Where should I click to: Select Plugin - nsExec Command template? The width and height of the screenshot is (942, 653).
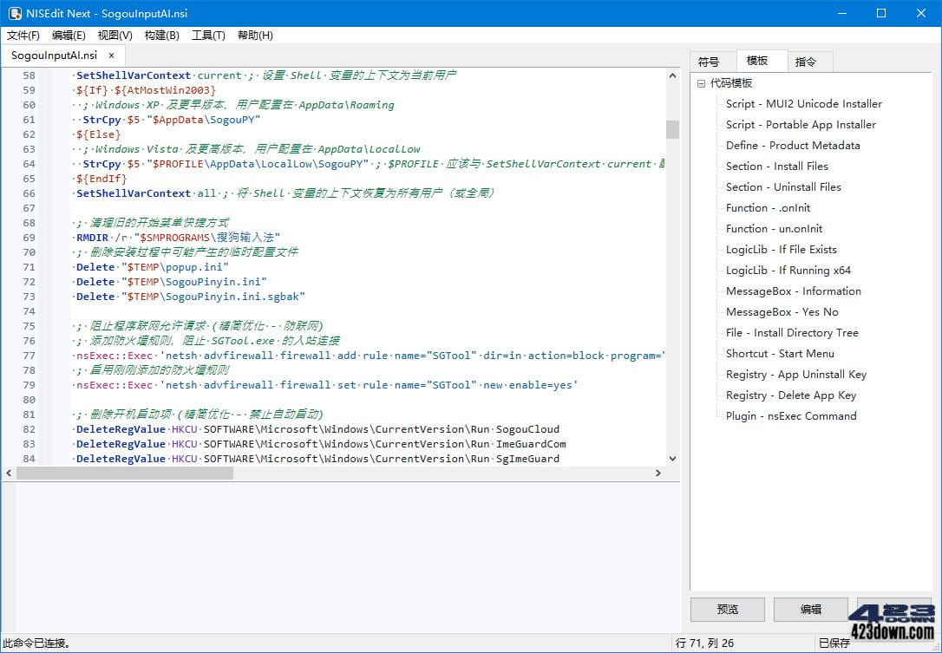click(791, 416)
